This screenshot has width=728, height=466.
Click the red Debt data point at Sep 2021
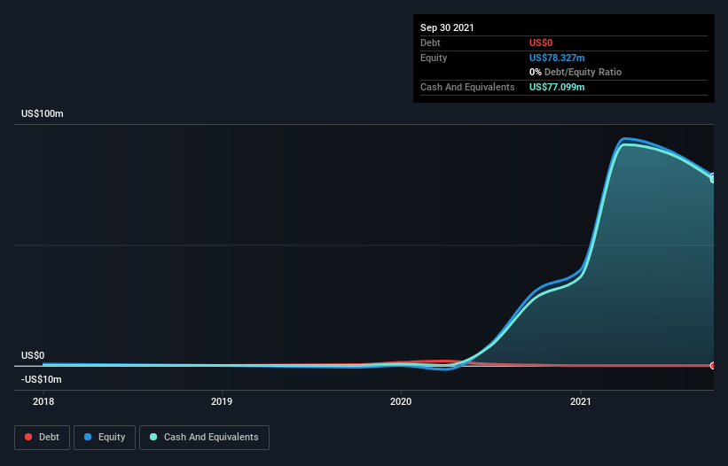(x=713, y=365)
